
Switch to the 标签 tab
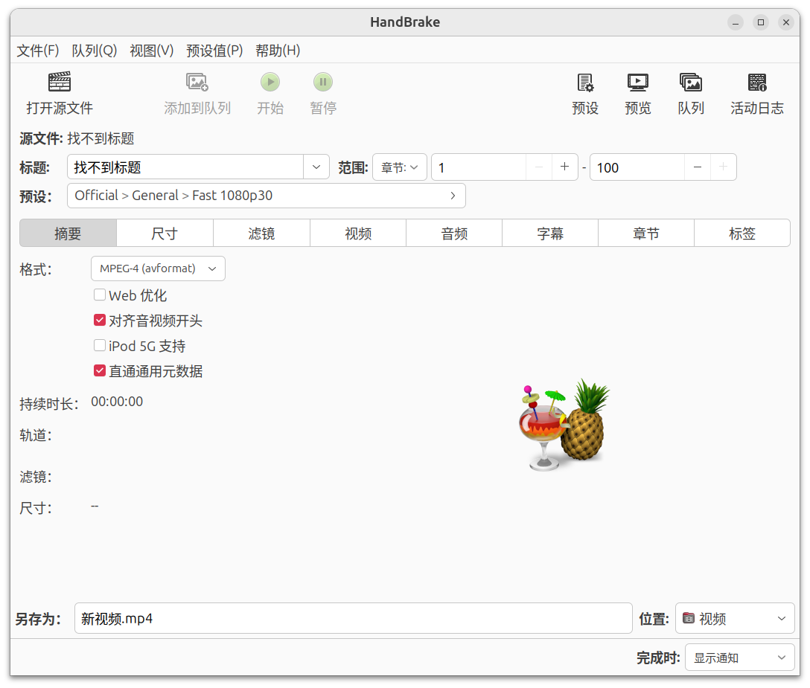[x=742, y=234]
